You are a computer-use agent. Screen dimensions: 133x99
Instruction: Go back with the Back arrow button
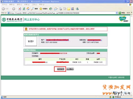coord(3,9)
